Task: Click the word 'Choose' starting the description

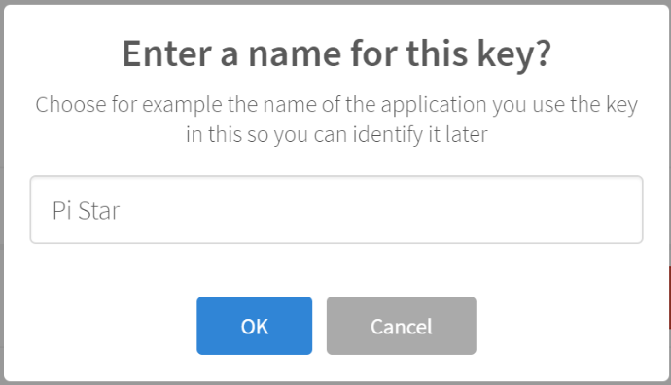Action: click(x=71, y=104)
